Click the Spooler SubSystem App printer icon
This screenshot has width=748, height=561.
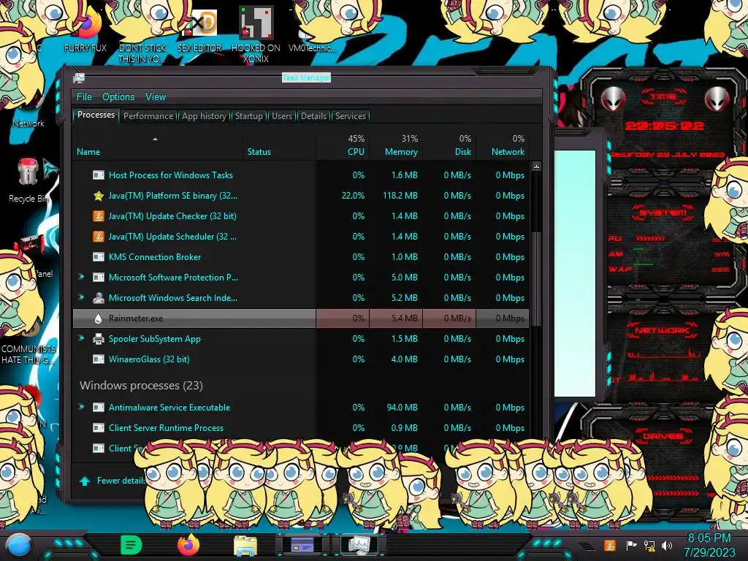tap(99, 339)
